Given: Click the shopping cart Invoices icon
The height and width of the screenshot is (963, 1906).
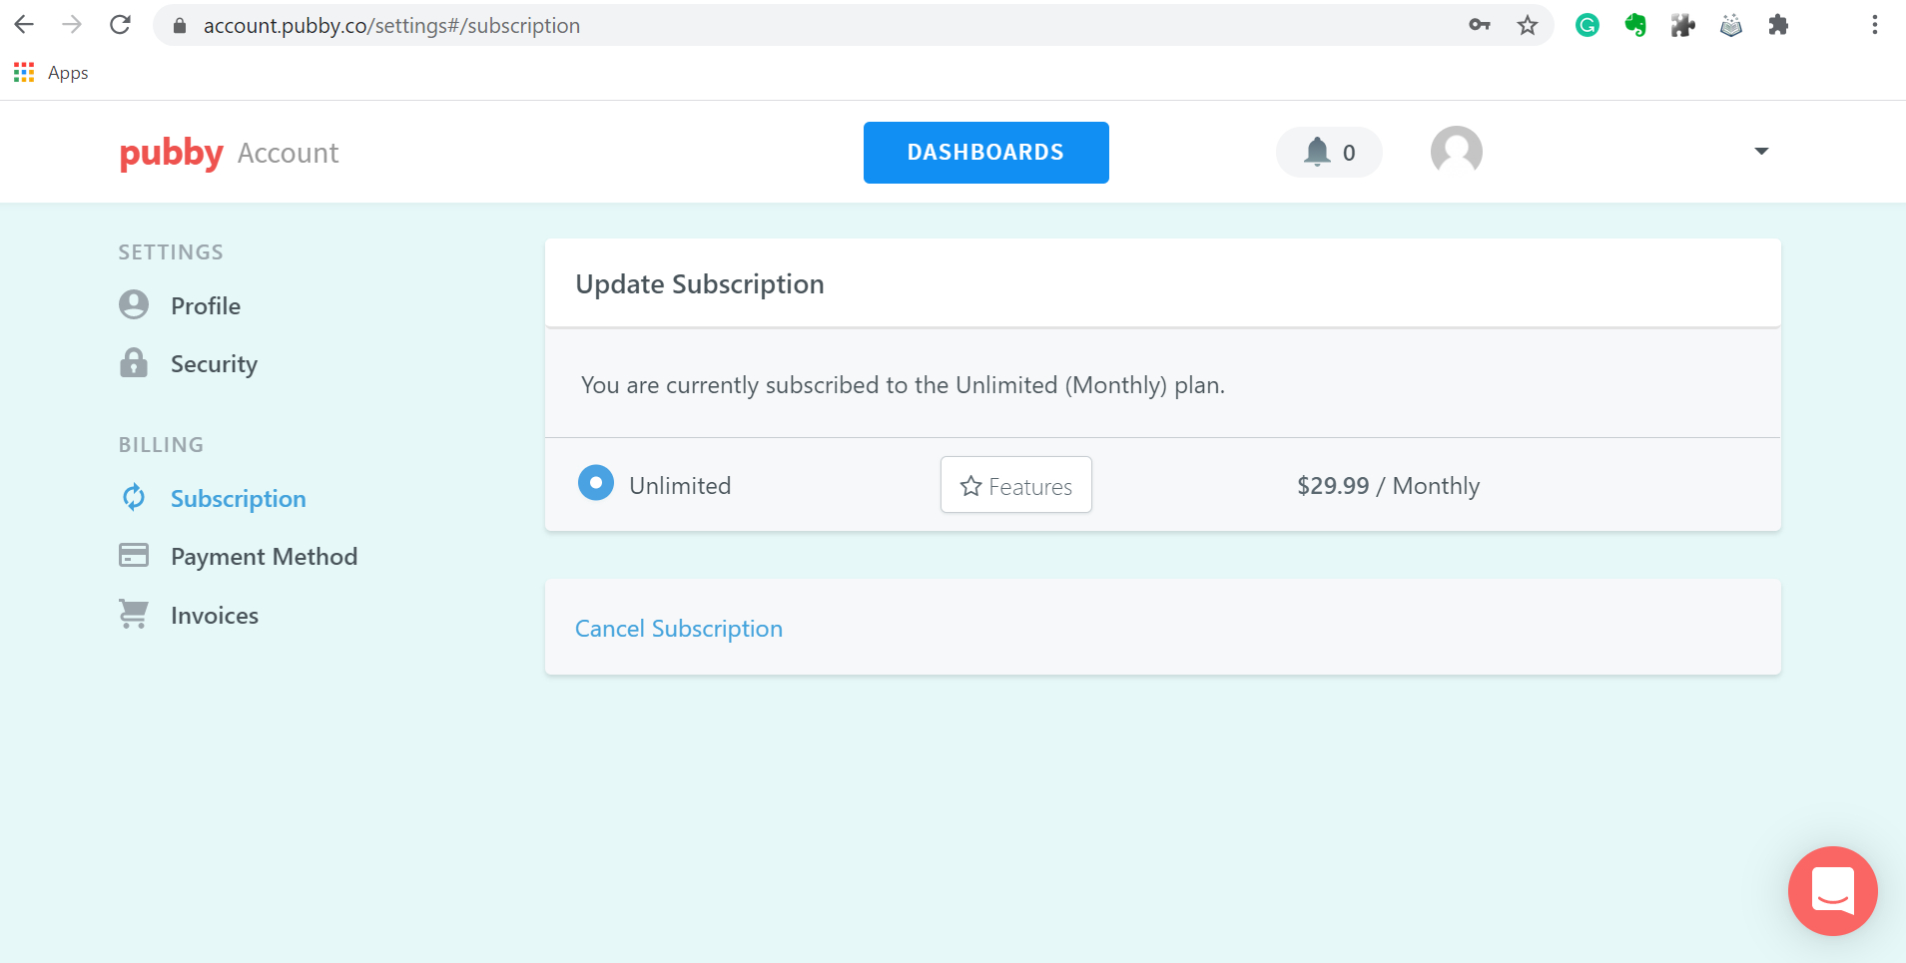Looking at the screenshot, I should [x=134, y=614].
